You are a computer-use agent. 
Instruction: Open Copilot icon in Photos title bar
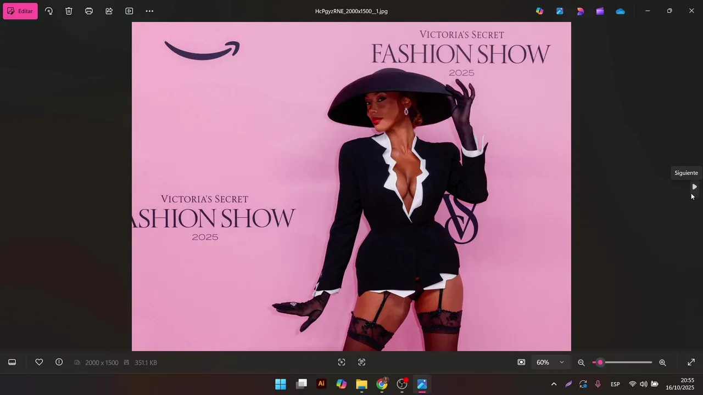coord(540,11)
